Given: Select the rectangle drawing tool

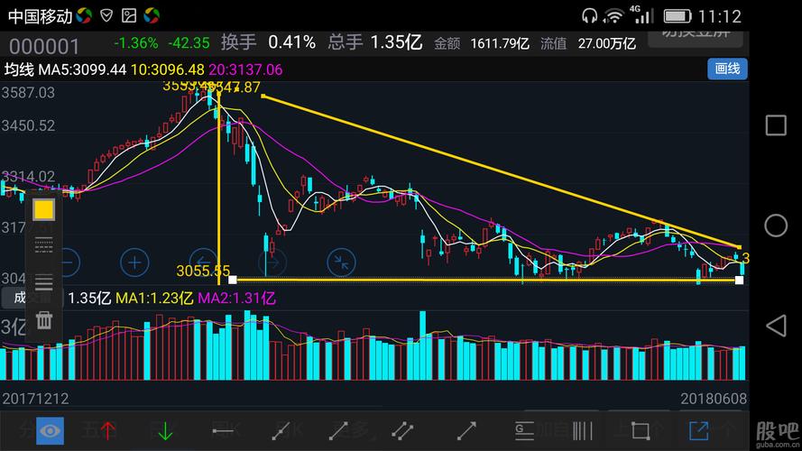Looking at the screenshot, I should tap(640, 431).
